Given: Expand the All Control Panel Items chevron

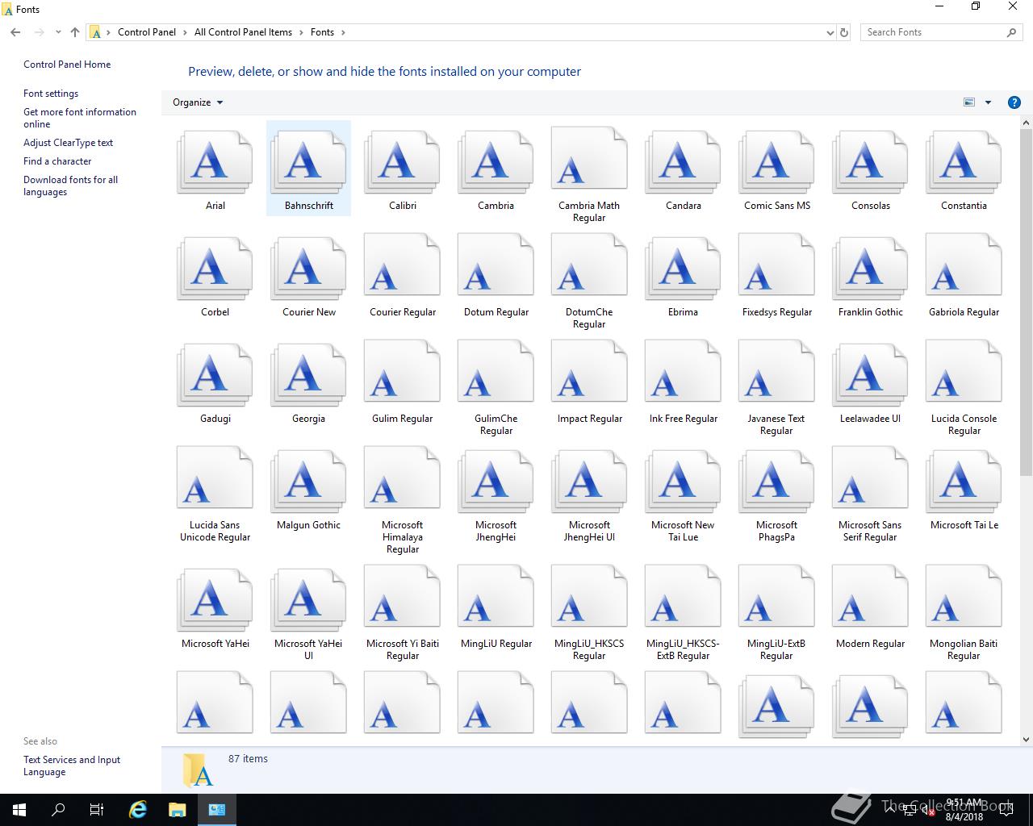Looking at the screenshot, I should 301,32.
